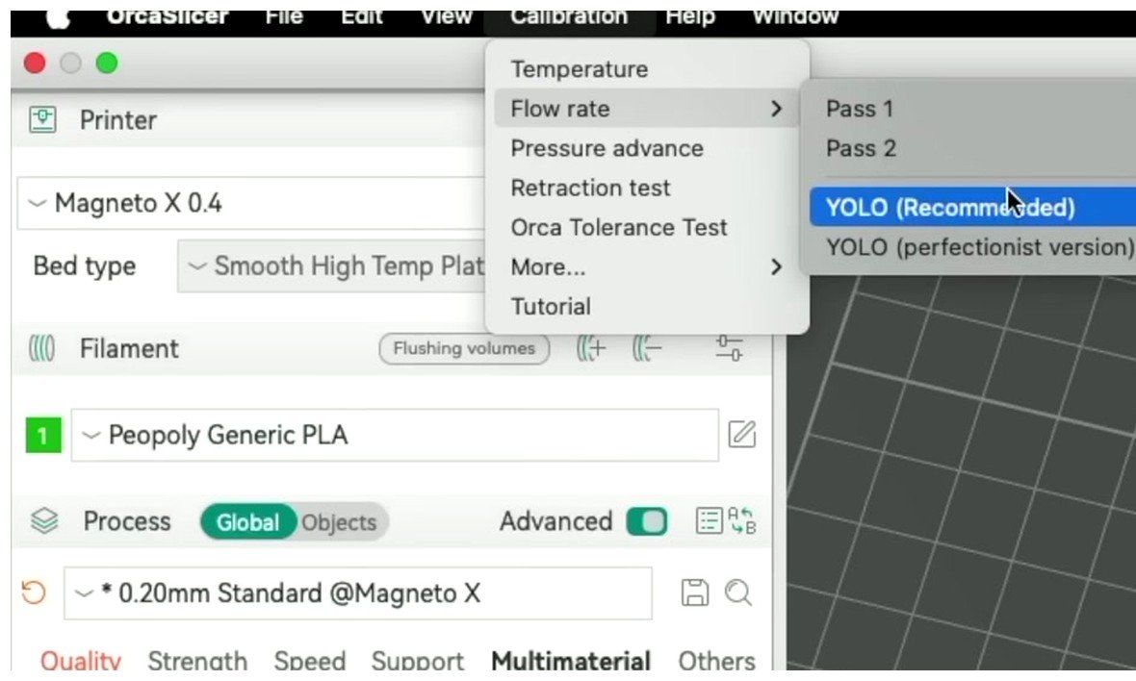Switch to the Speed tab

pyautogui.click(x=309, y=660)
